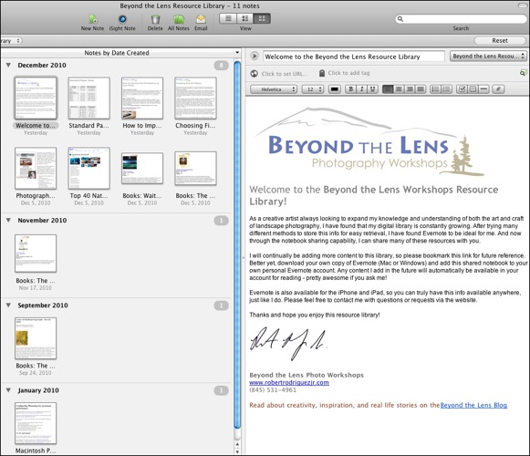
Task: Click the Delete trash icon
Action: [x=155, y=19]
